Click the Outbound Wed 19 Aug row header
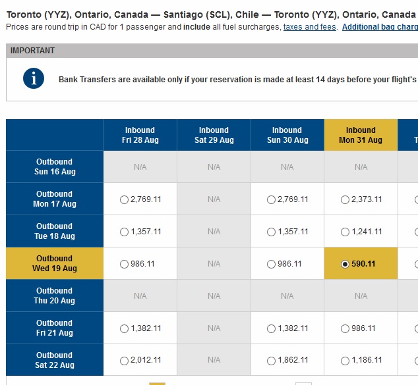 pos(55,263)
